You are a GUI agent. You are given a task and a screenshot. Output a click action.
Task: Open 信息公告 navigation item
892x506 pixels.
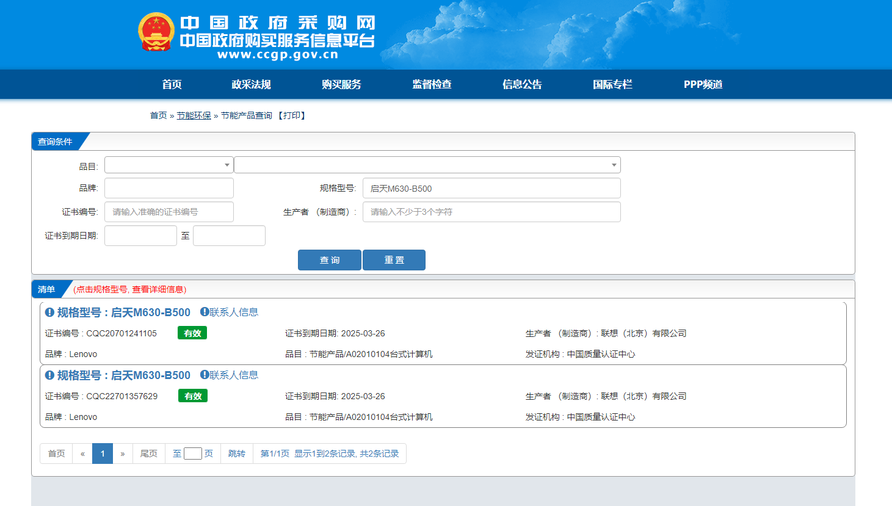pos(522,84)
